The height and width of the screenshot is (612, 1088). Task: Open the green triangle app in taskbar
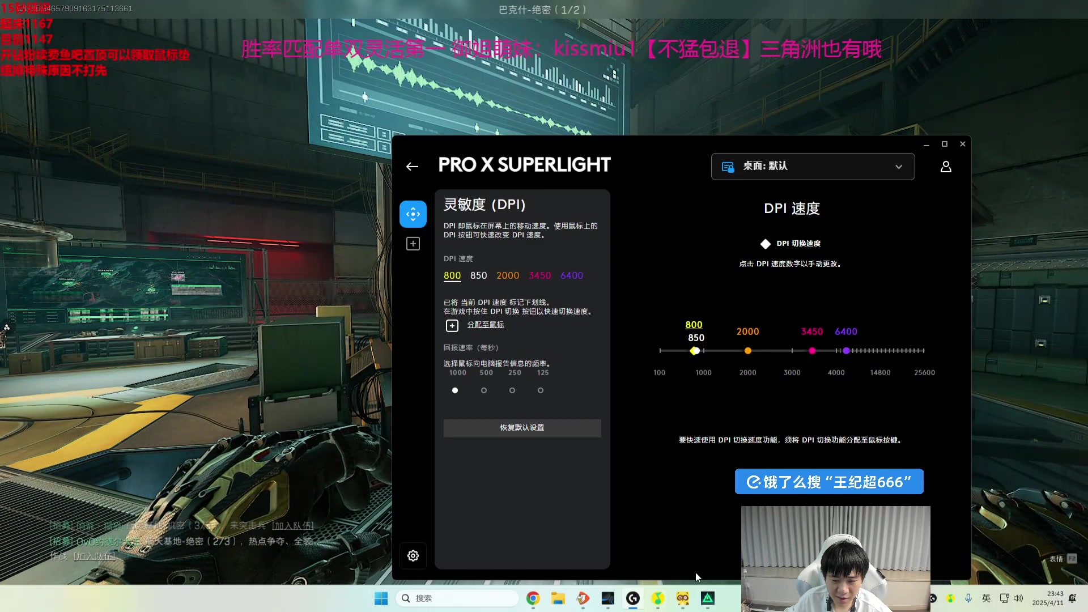pos(708,598)
